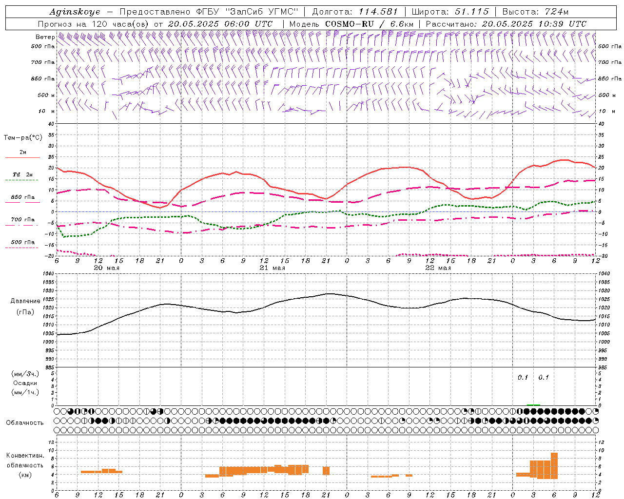Screen dimensions: 624x499
Task: Click 40 at top of left temperature axis
Action: [x=51, y=124]
